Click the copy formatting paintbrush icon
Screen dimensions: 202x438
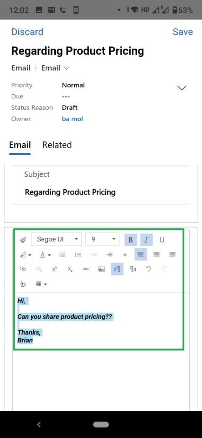pos(23,240)
